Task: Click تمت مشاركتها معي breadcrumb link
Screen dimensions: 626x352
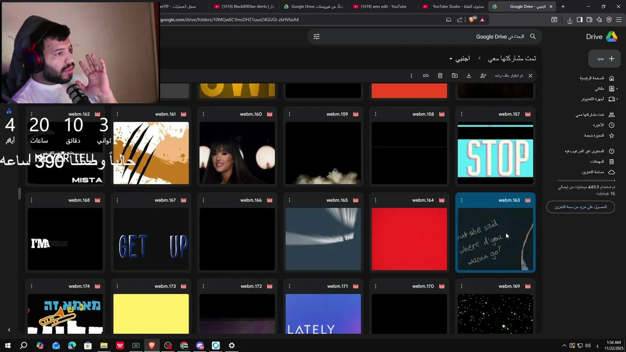Action: [512, 58]
